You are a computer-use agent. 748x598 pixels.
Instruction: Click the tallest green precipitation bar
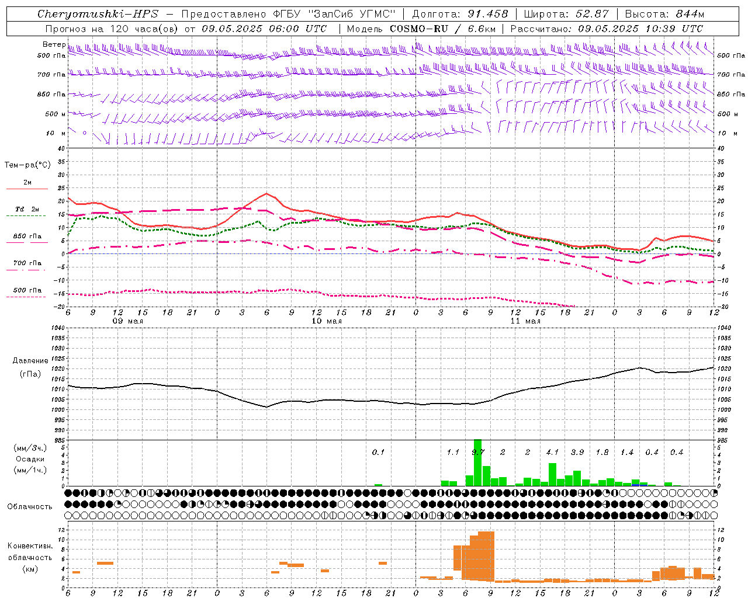477,463
